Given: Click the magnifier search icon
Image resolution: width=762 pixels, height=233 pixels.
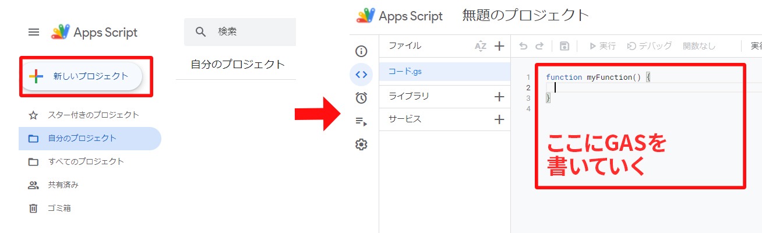Looking at the screenshot, I should pyautogui.click(x=201, y=32).
